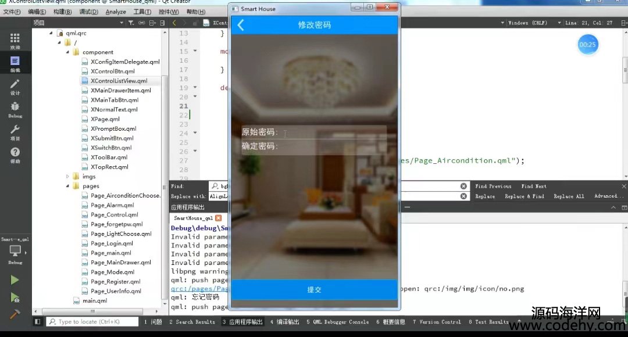Split the project pane icon

tap(152, 23)
